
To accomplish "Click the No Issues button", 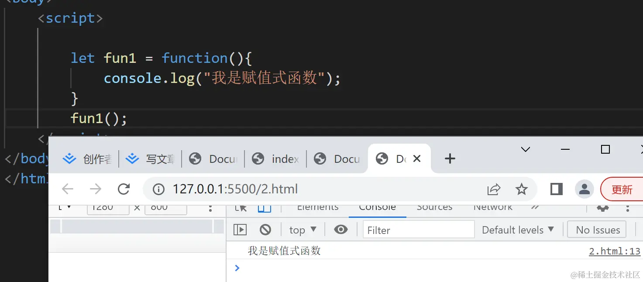I will pyautogui.click(x=597, y=230).
